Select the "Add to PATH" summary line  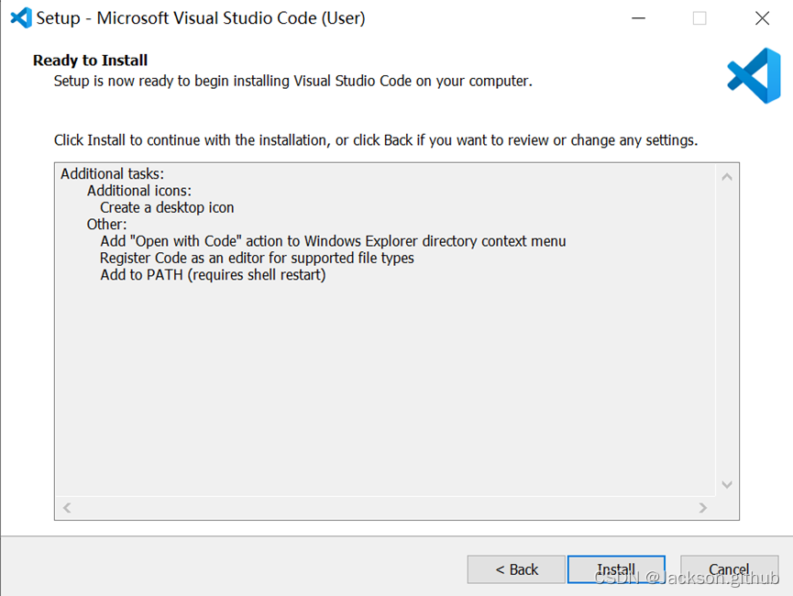pos(213,275)
